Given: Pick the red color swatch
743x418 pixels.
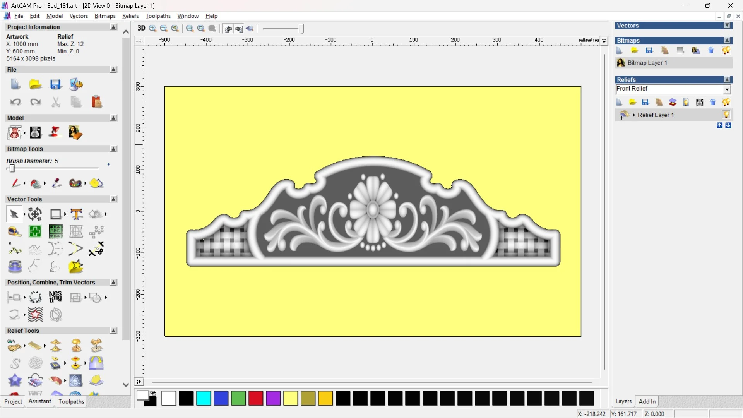Looking at the screenshot, I should point(255,398).
